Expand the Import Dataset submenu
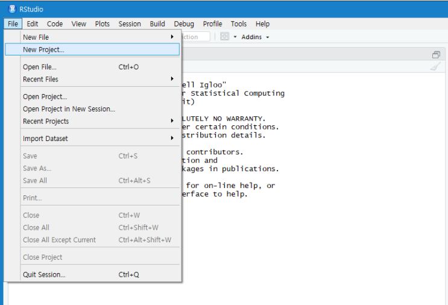 tap(45, 139)
